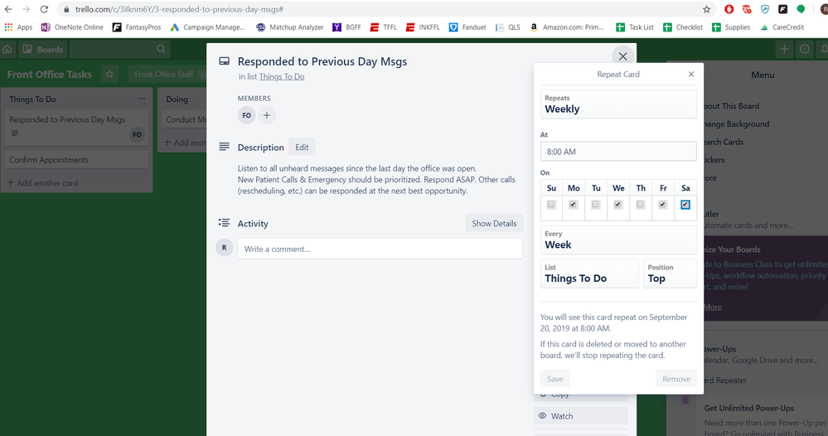Click Show Details in Activity
828x436 pixels.
pos(494,223)
